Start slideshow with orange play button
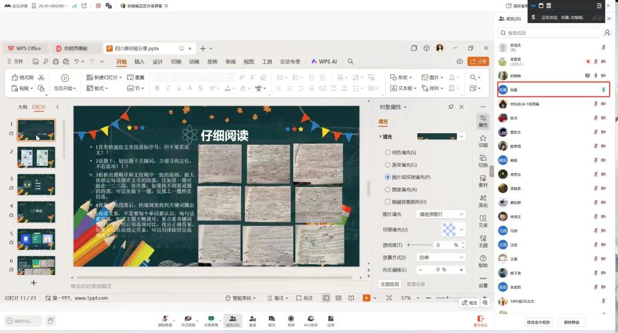Image resolution: width=618 pixels, height=333 pixels. tap(366, 298)
